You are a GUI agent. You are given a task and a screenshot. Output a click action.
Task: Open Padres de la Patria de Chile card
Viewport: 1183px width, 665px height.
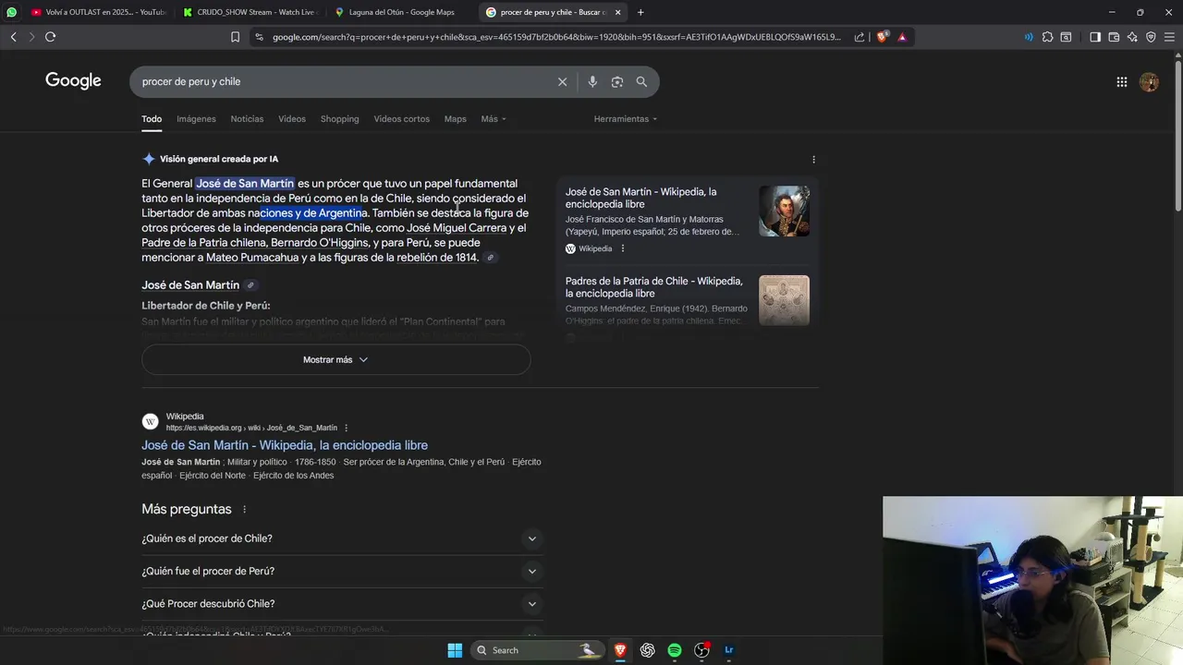pos(653,287)
